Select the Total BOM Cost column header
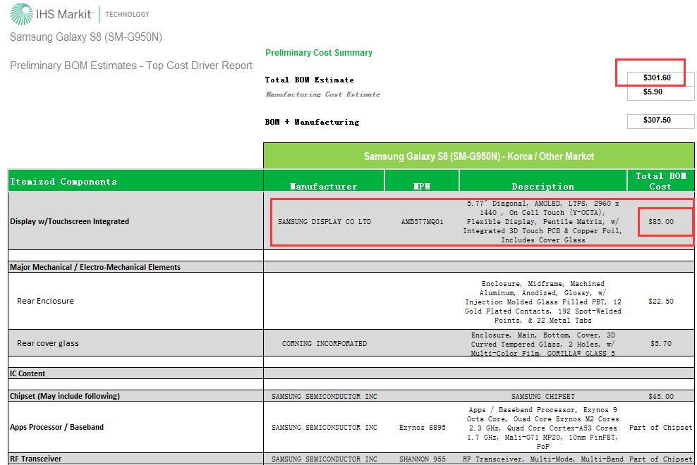 [660, 181]
